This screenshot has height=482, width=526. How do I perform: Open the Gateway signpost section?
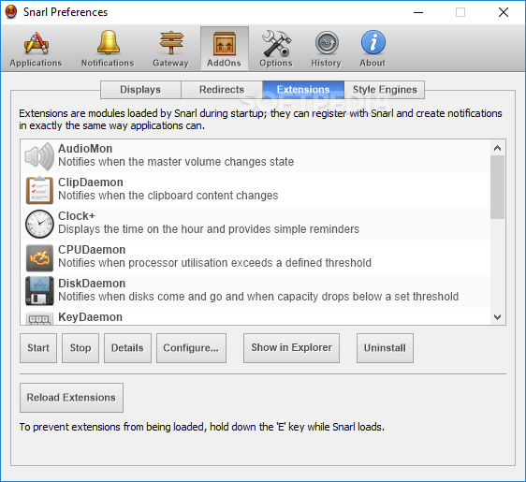(170, 49)
